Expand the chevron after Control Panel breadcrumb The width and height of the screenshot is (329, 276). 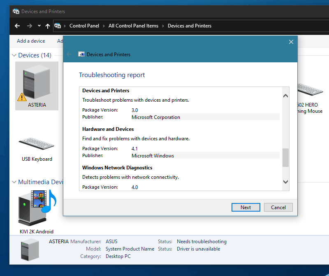tap(104, 26)
